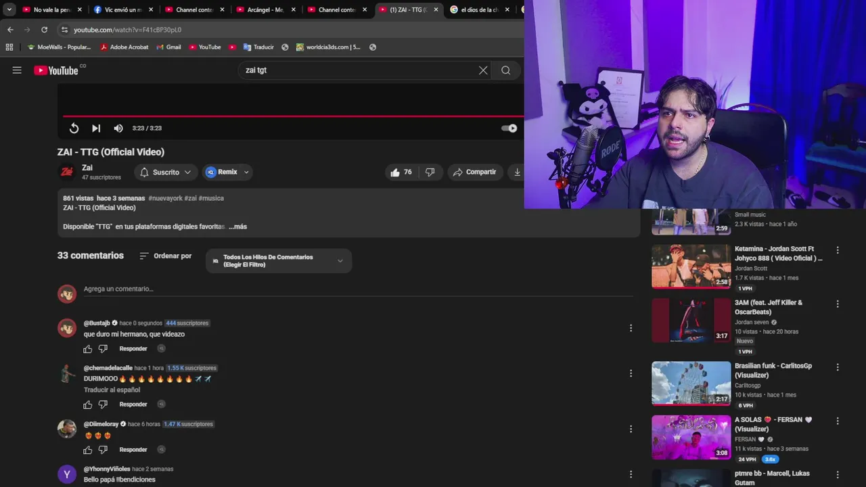
Task: Clear the search box text
Action: click(x=483, y=70)
